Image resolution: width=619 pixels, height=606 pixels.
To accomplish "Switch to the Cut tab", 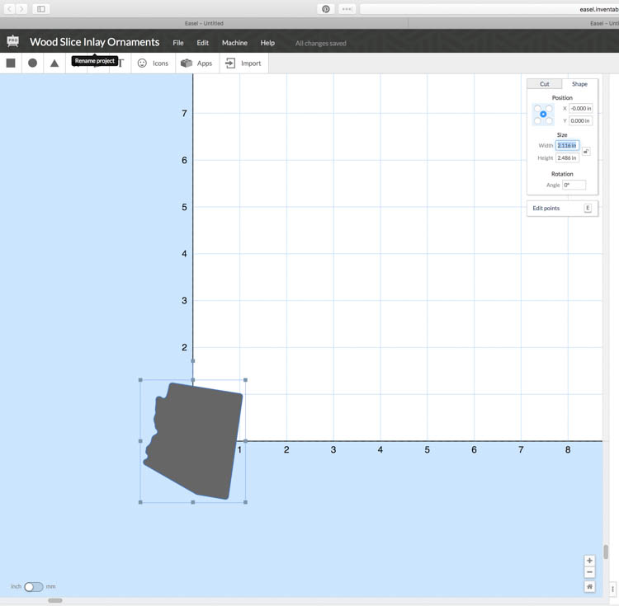I will click(x=545, y=84).
